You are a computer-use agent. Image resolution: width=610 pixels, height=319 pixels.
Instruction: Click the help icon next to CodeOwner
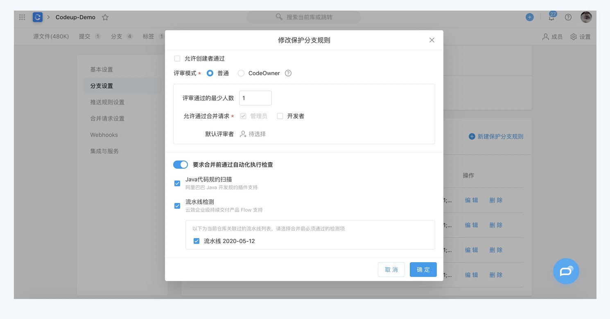[288, 73]
